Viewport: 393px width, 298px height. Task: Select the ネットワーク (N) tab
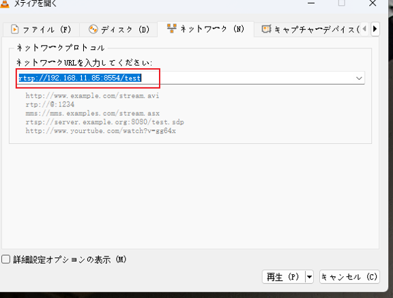coord(205,29)
